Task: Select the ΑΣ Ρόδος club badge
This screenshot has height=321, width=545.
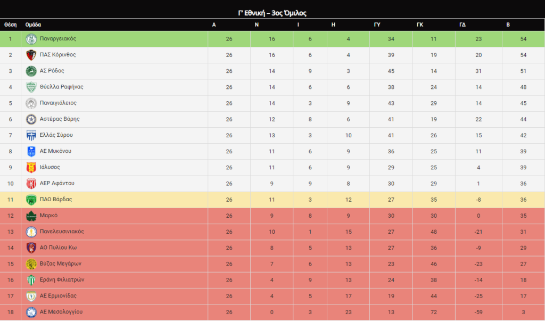Action: 31,71
